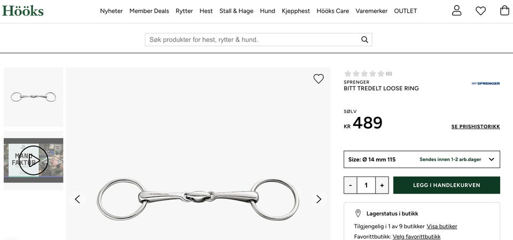513x240 pixels.
Task: Add product to favorites via image heart
Action: (318, 79)
